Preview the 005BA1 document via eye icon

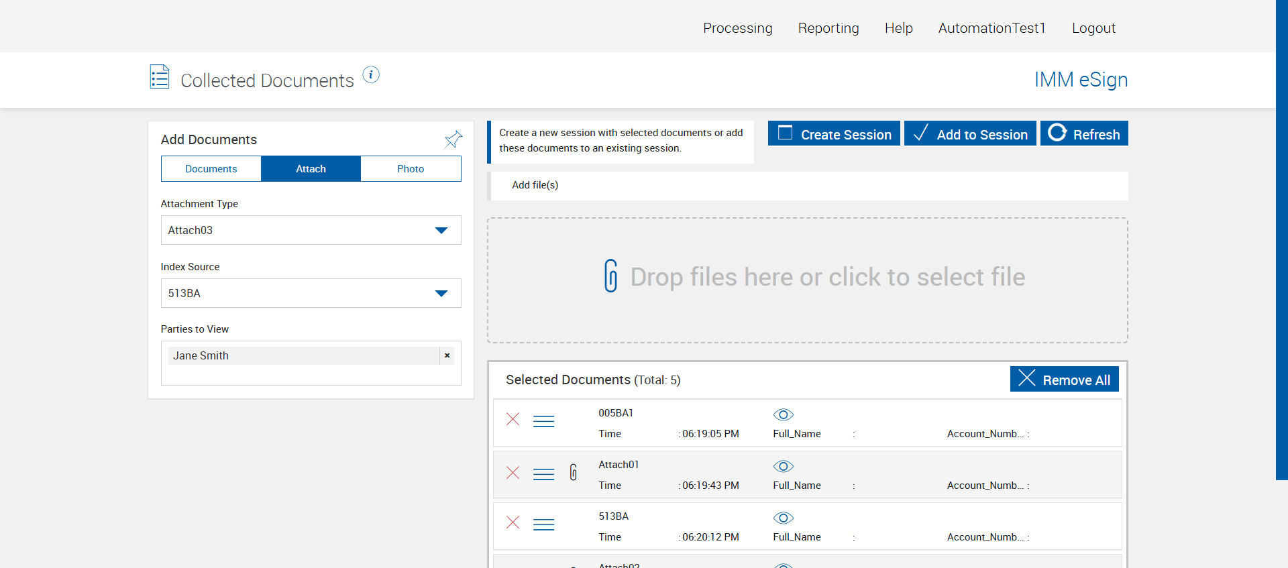[x=783, y=414]
